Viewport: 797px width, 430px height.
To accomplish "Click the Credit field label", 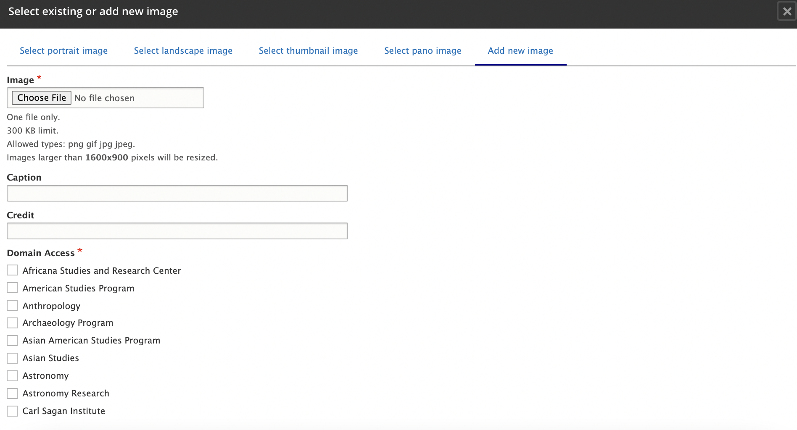I will [20, 215].
